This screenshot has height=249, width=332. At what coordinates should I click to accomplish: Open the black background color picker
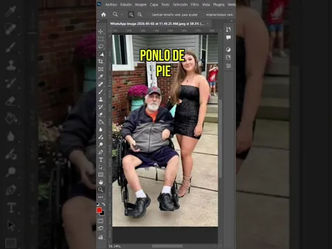[x=102, y=214]
